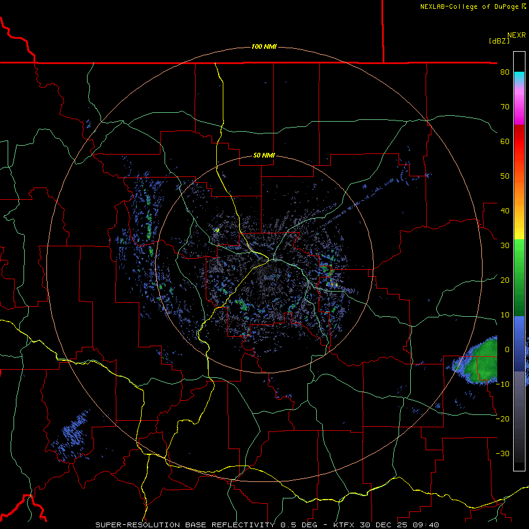Click the KTFX station identifier in caption
The height and width of the screenshot is (529, 529).
345,525
